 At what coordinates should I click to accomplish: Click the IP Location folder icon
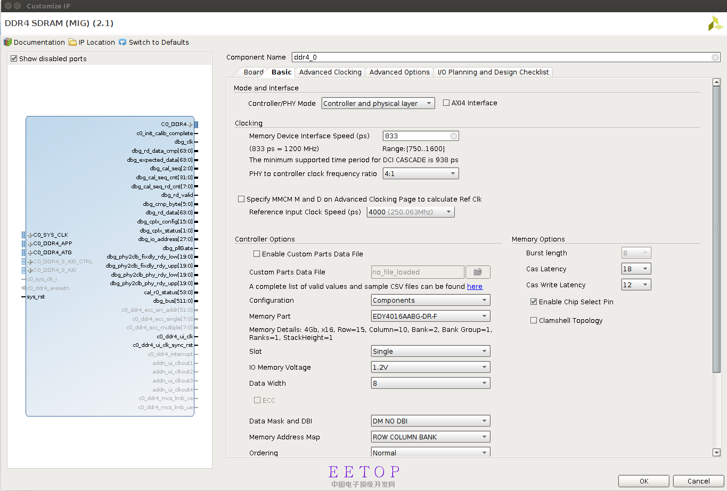(x=72, y=42)
